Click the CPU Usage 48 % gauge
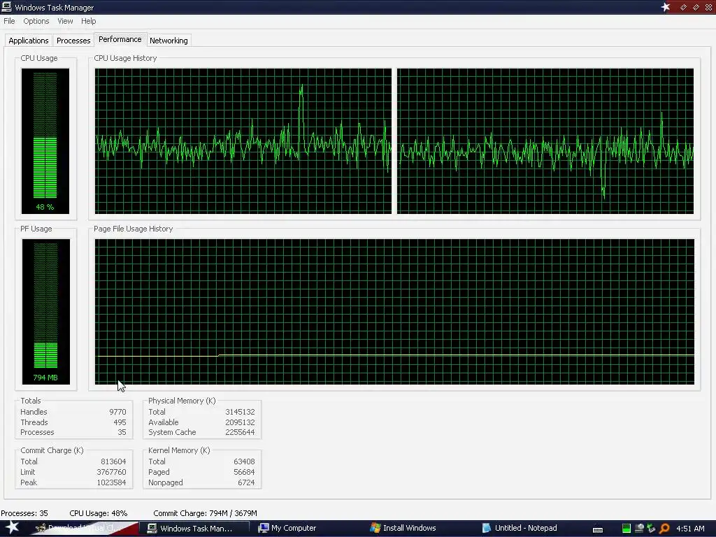Image resolution: width=716 pixels, height=537 pixels. point(45,141)
